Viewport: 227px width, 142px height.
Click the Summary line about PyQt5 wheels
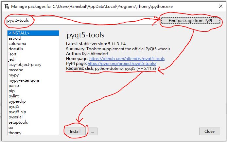[x=118, y=49]
